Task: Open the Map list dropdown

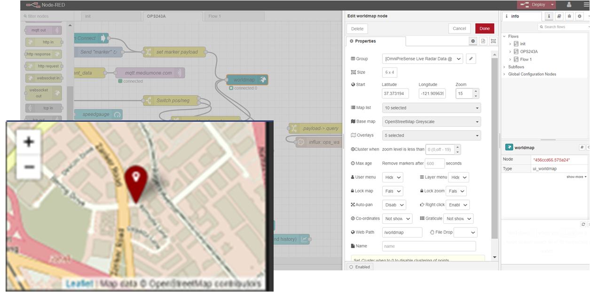Action: 432,108
